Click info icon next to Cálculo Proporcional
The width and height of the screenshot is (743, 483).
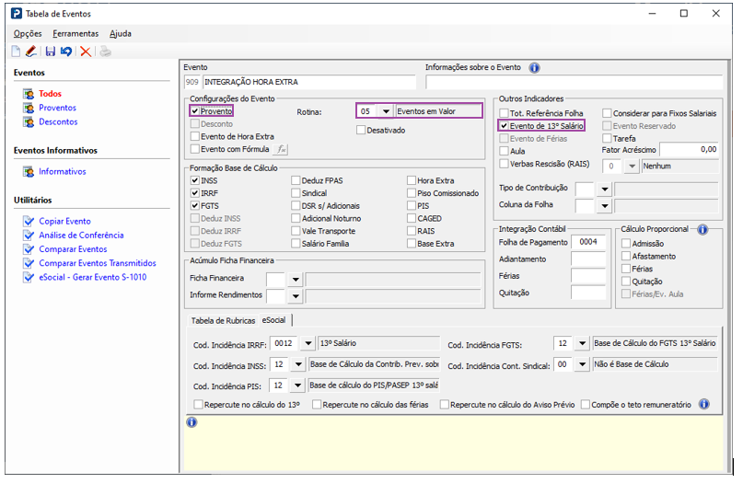702,229
